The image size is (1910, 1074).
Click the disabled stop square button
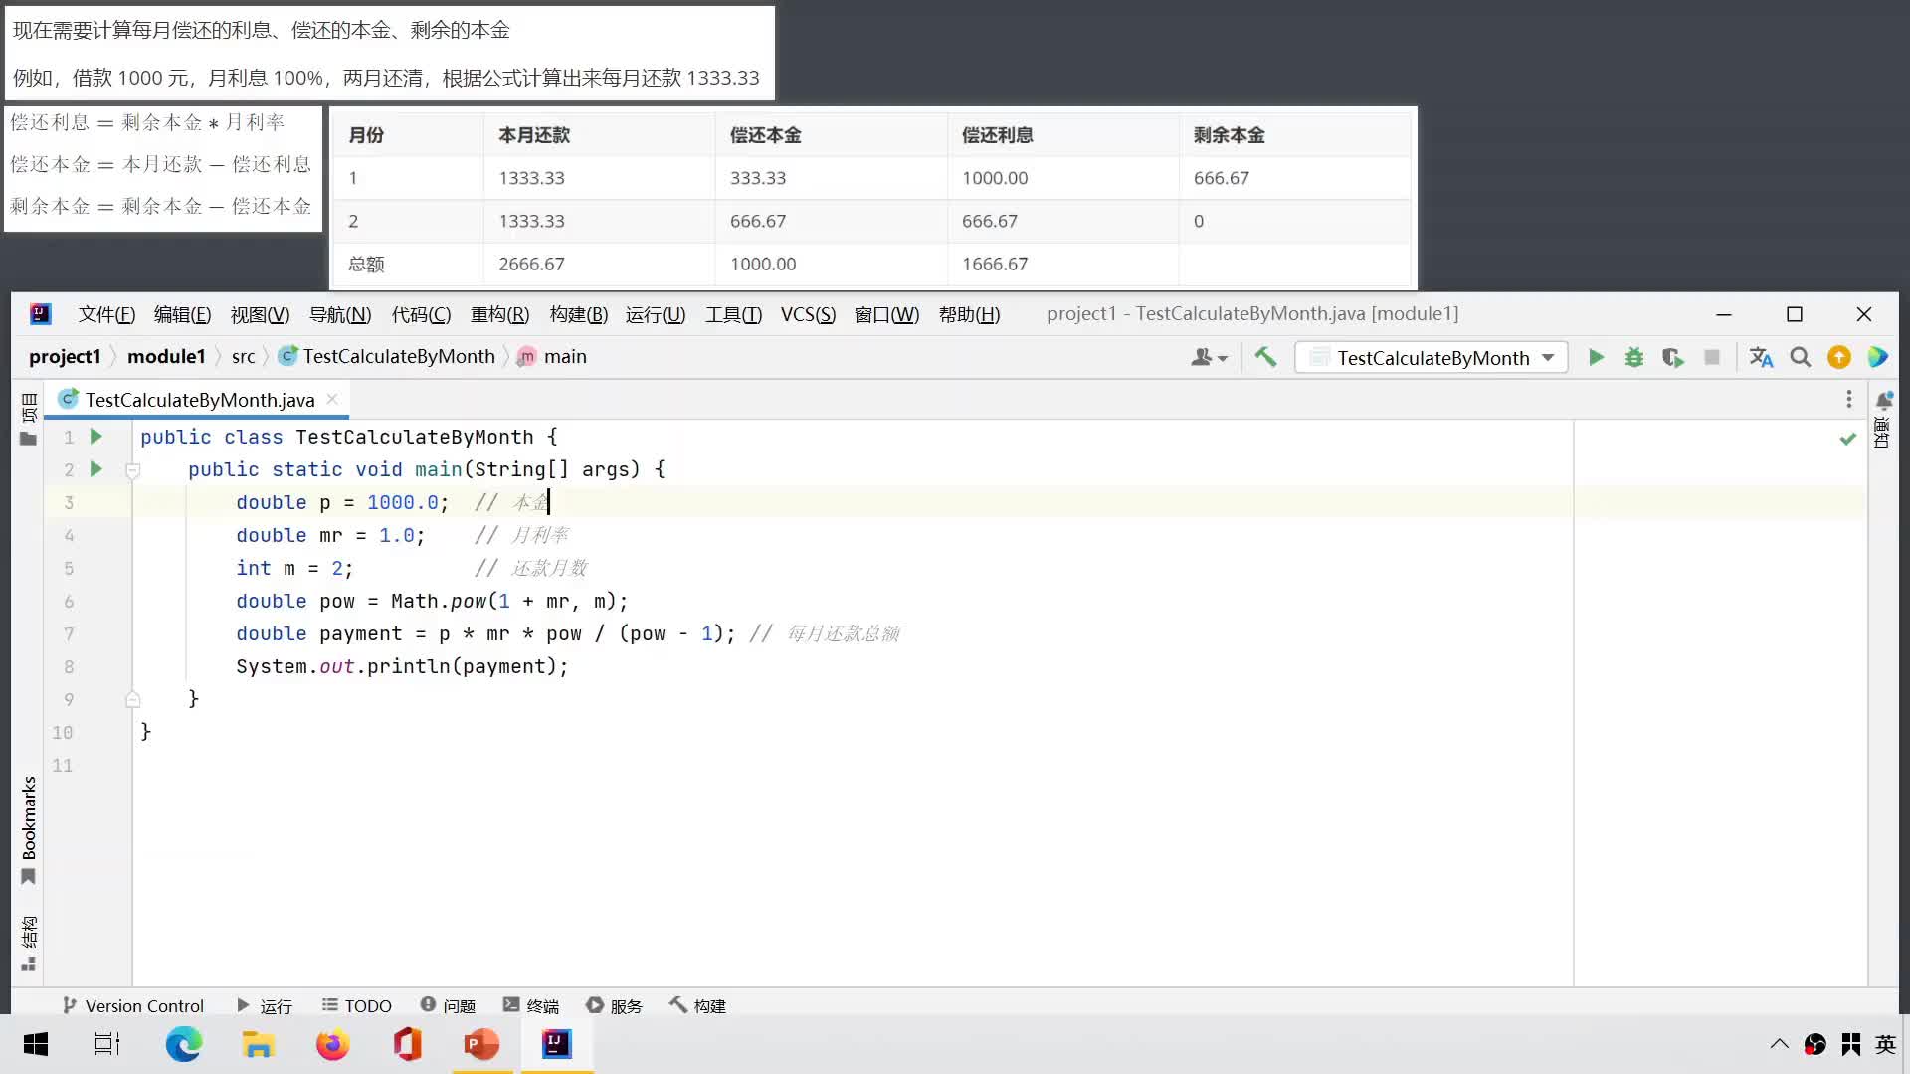1712,357
